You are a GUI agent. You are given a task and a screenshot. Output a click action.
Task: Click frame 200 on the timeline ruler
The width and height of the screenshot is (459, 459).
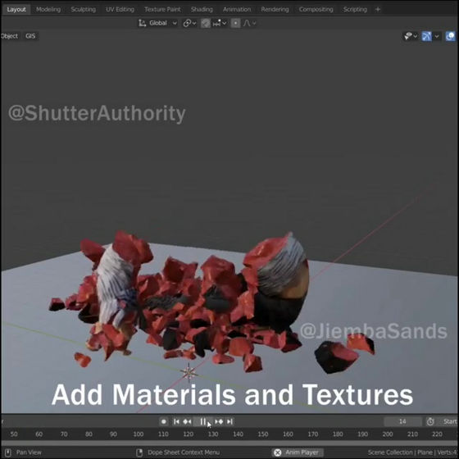tap(388, 434)
